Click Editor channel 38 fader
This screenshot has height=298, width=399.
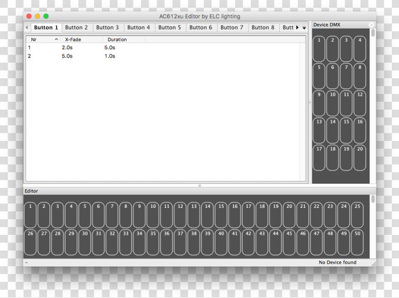click(194, 242)
